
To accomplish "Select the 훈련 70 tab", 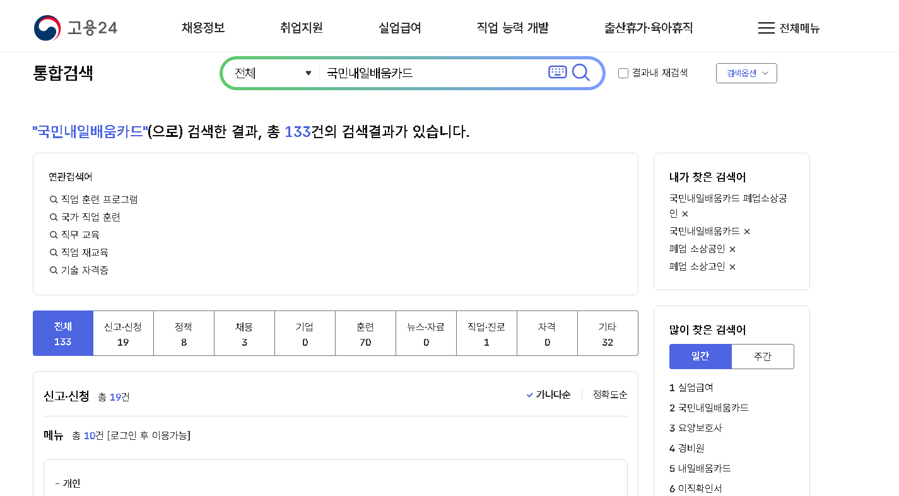I will [365, 333].
